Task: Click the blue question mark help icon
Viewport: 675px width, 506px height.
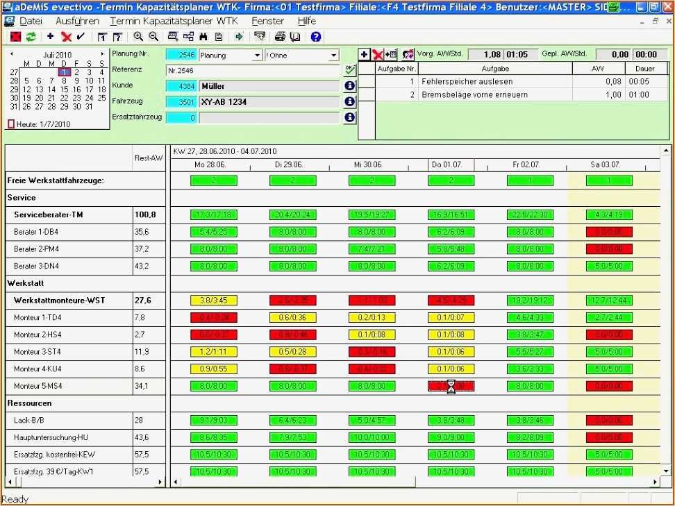Action: [316, 37]
